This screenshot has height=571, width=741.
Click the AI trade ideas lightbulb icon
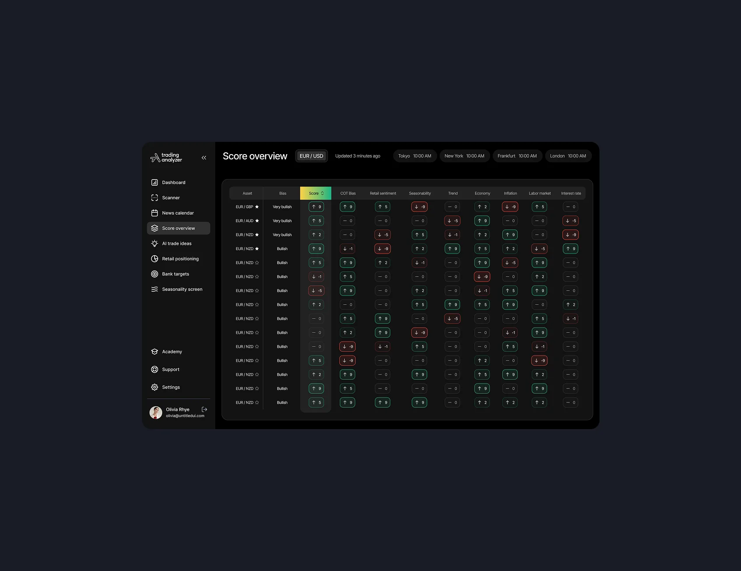coord(155,243)
